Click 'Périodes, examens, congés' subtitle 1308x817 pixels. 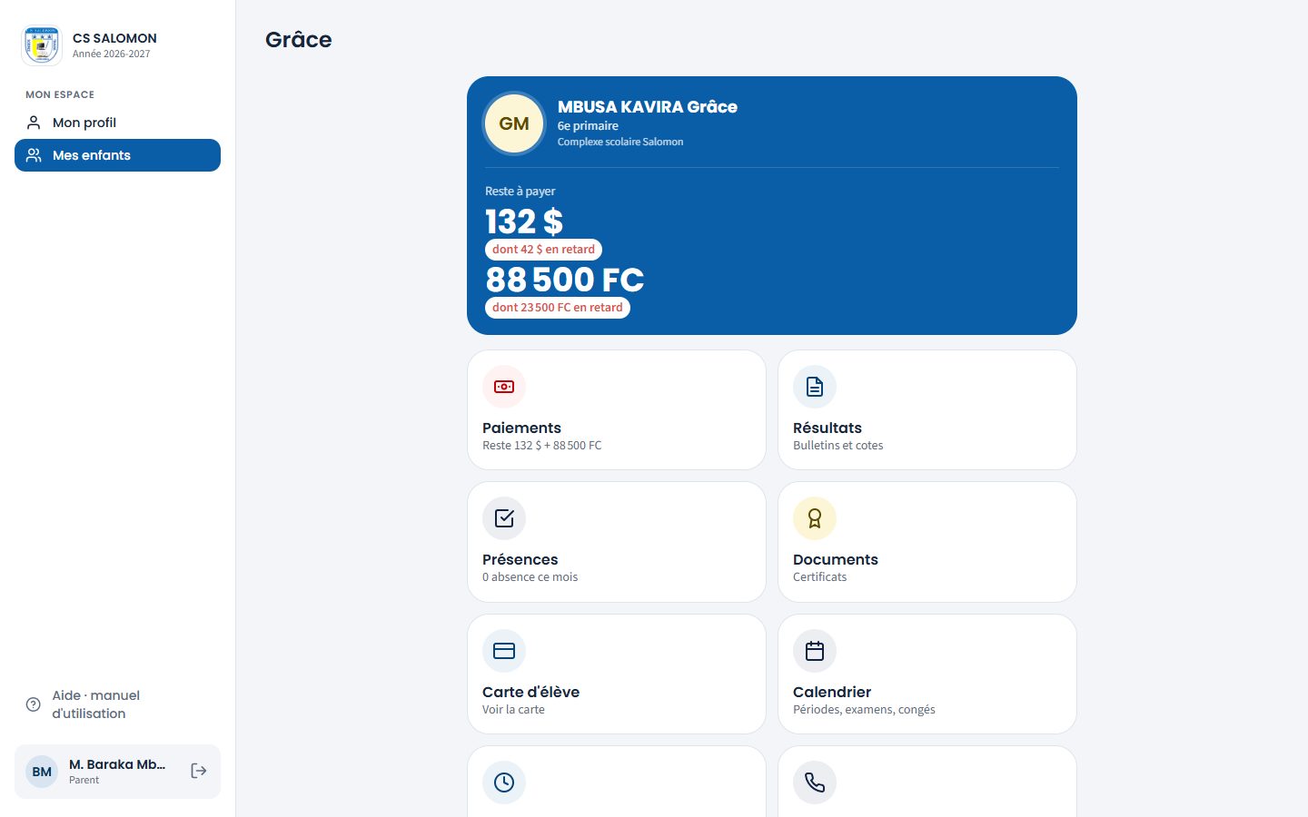click(x=864, y=710)
